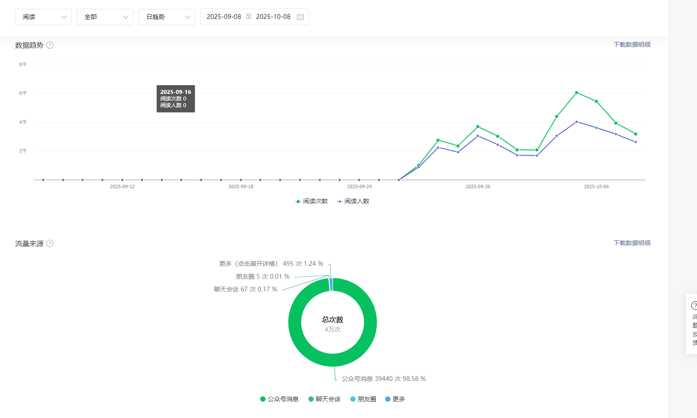This screenshot has width=697, height=418.
Task: Click help icon beside 流量来源
Action: click(50, 243)
